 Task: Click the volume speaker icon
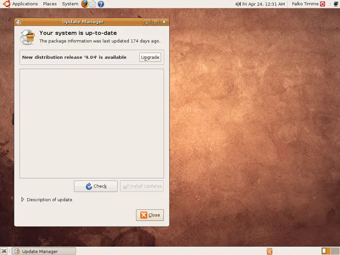coord(238,4)
